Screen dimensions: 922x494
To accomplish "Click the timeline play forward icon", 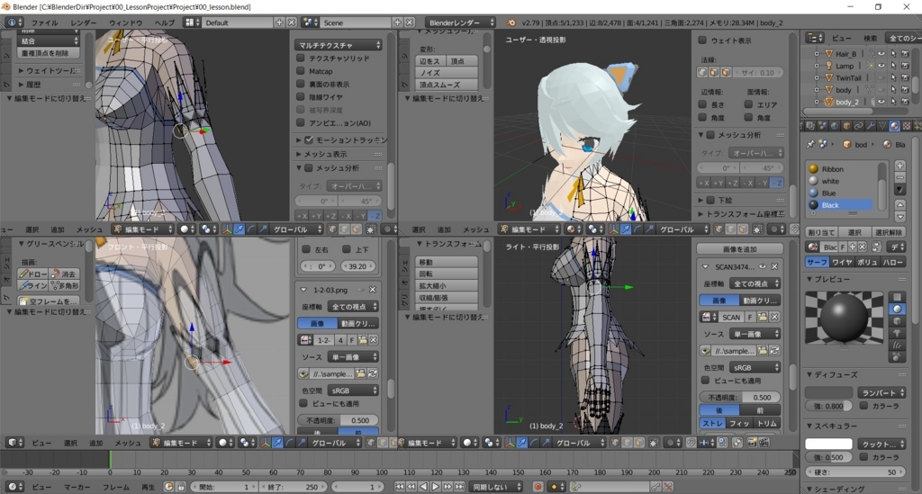I will [436, 487].
